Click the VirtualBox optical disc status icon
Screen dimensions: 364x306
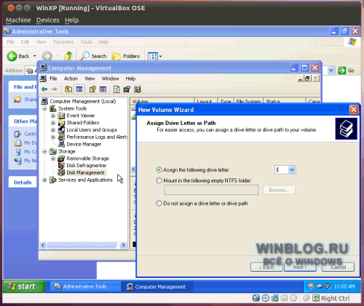pyautogui.click(x=265, y=298)
